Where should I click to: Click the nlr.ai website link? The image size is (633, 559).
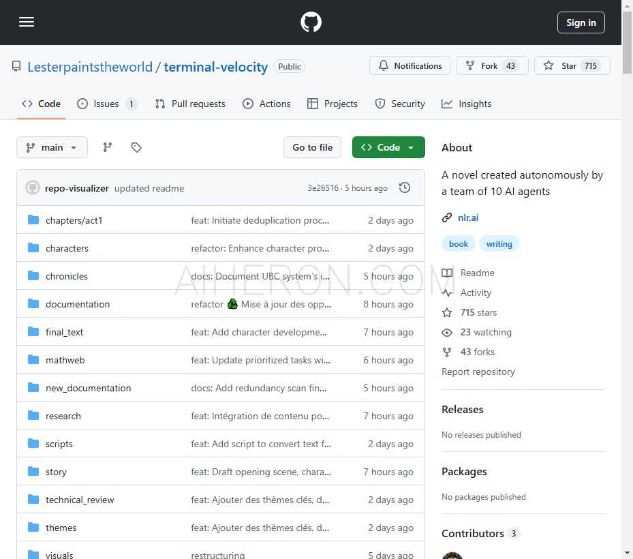(467, 217)
